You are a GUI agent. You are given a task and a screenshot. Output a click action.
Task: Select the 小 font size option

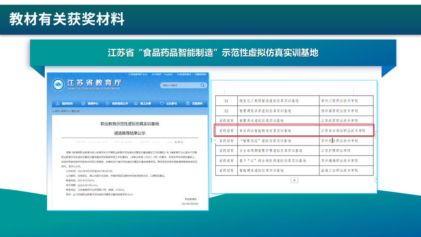pos(182,142)
